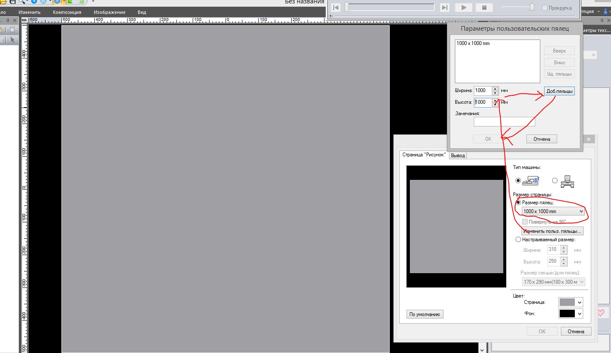The width and height of the screenshot is (611, 353).
Task: Open the Страница gray color swatch
Action: click(571, 302)
